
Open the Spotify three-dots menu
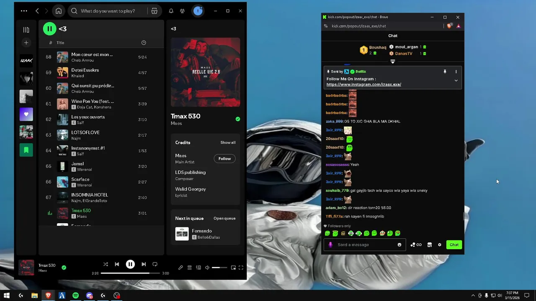tap(24, 11)
